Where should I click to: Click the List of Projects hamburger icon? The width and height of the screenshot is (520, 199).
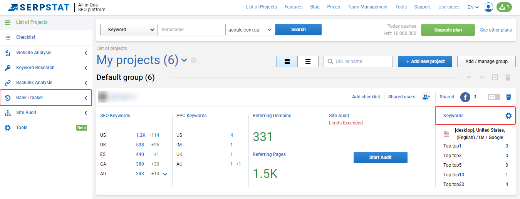8,22
